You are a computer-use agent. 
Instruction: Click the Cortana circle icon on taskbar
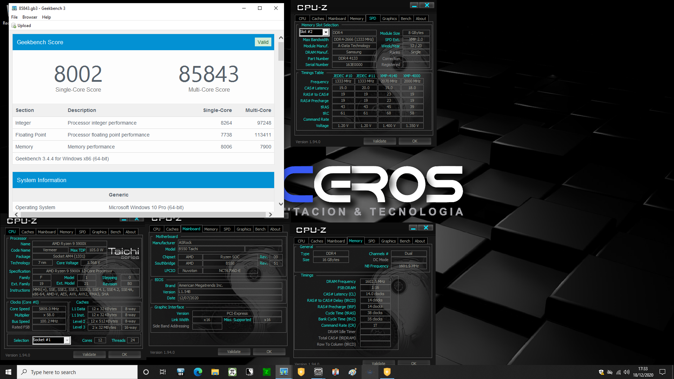[146, 372]
